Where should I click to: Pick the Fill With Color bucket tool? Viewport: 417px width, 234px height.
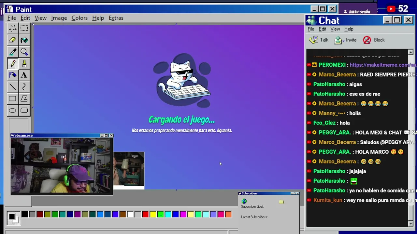[24, 40]
